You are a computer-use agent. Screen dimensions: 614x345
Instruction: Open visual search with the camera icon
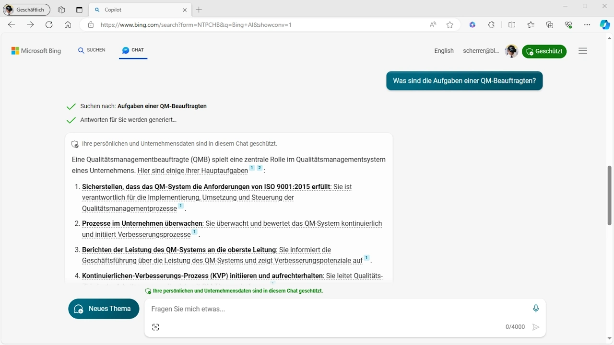point(155,327)
